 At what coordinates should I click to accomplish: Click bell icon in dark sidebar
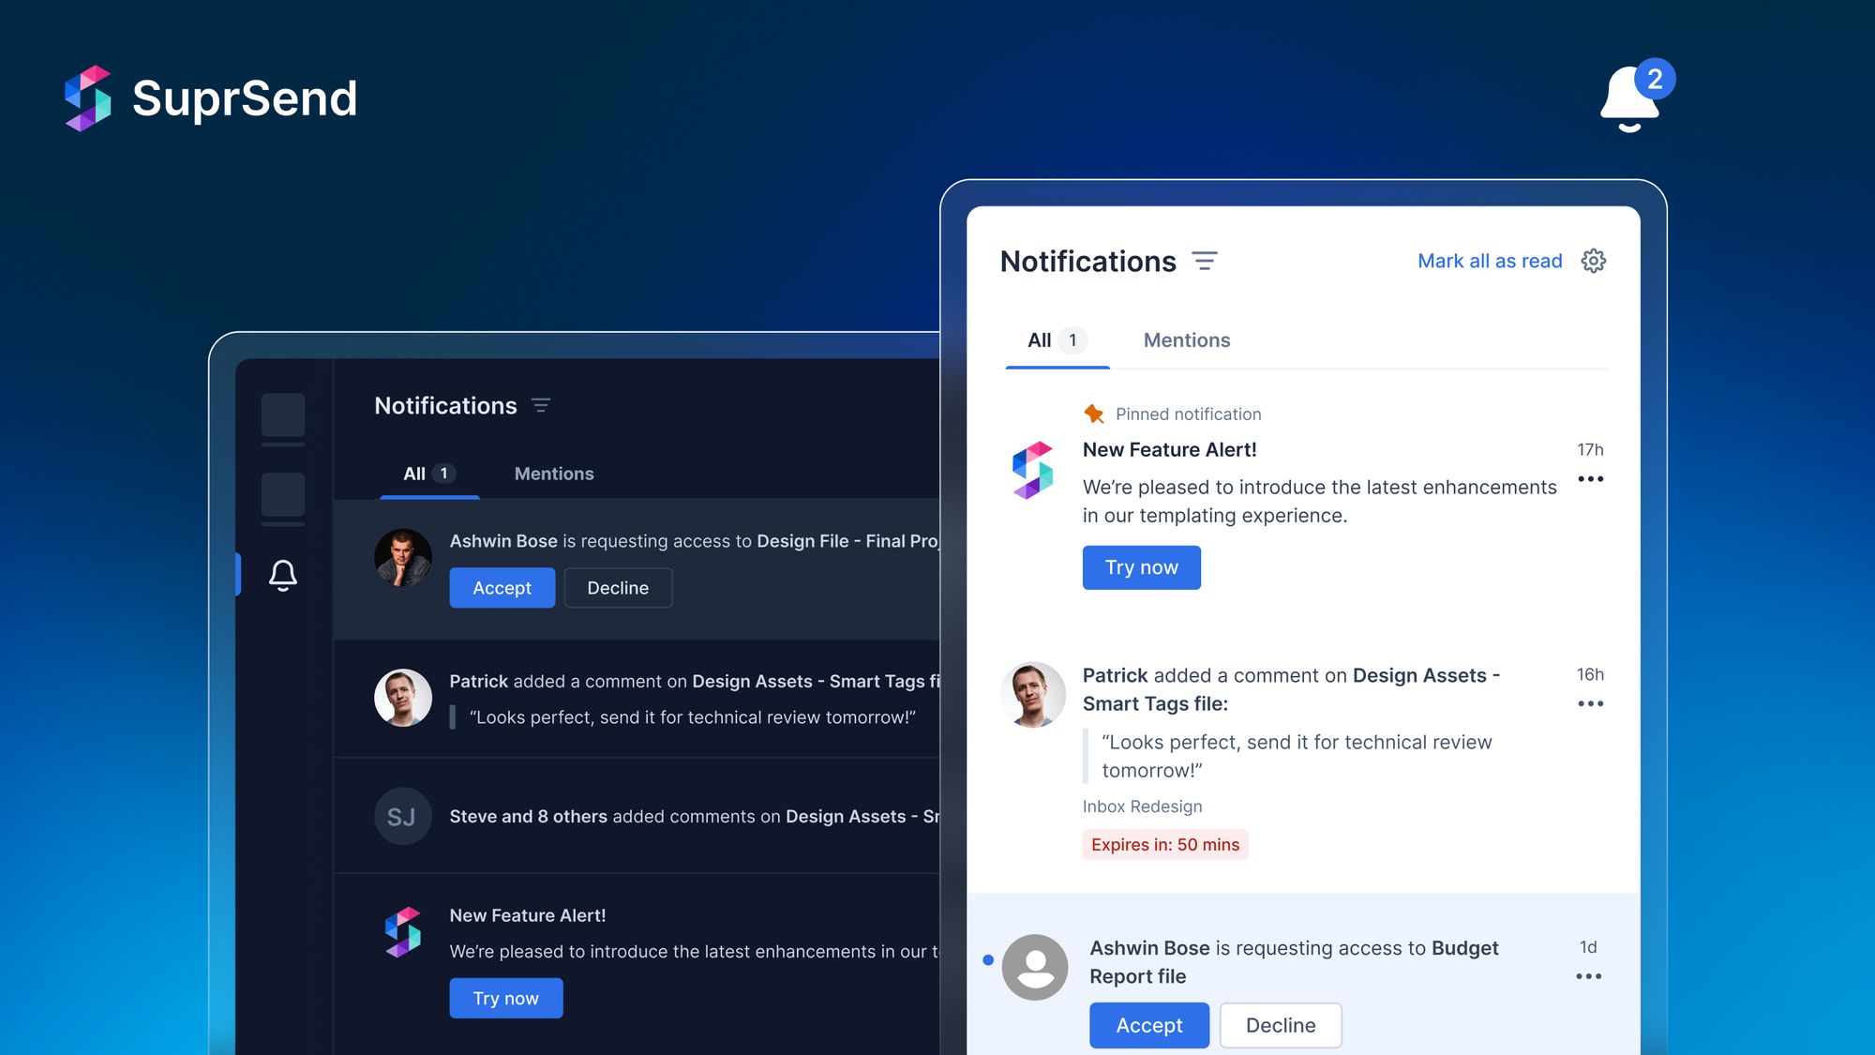(282, 575)
